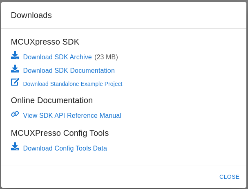Click the Download Config Tools Data link

click(x=65, y=148)
